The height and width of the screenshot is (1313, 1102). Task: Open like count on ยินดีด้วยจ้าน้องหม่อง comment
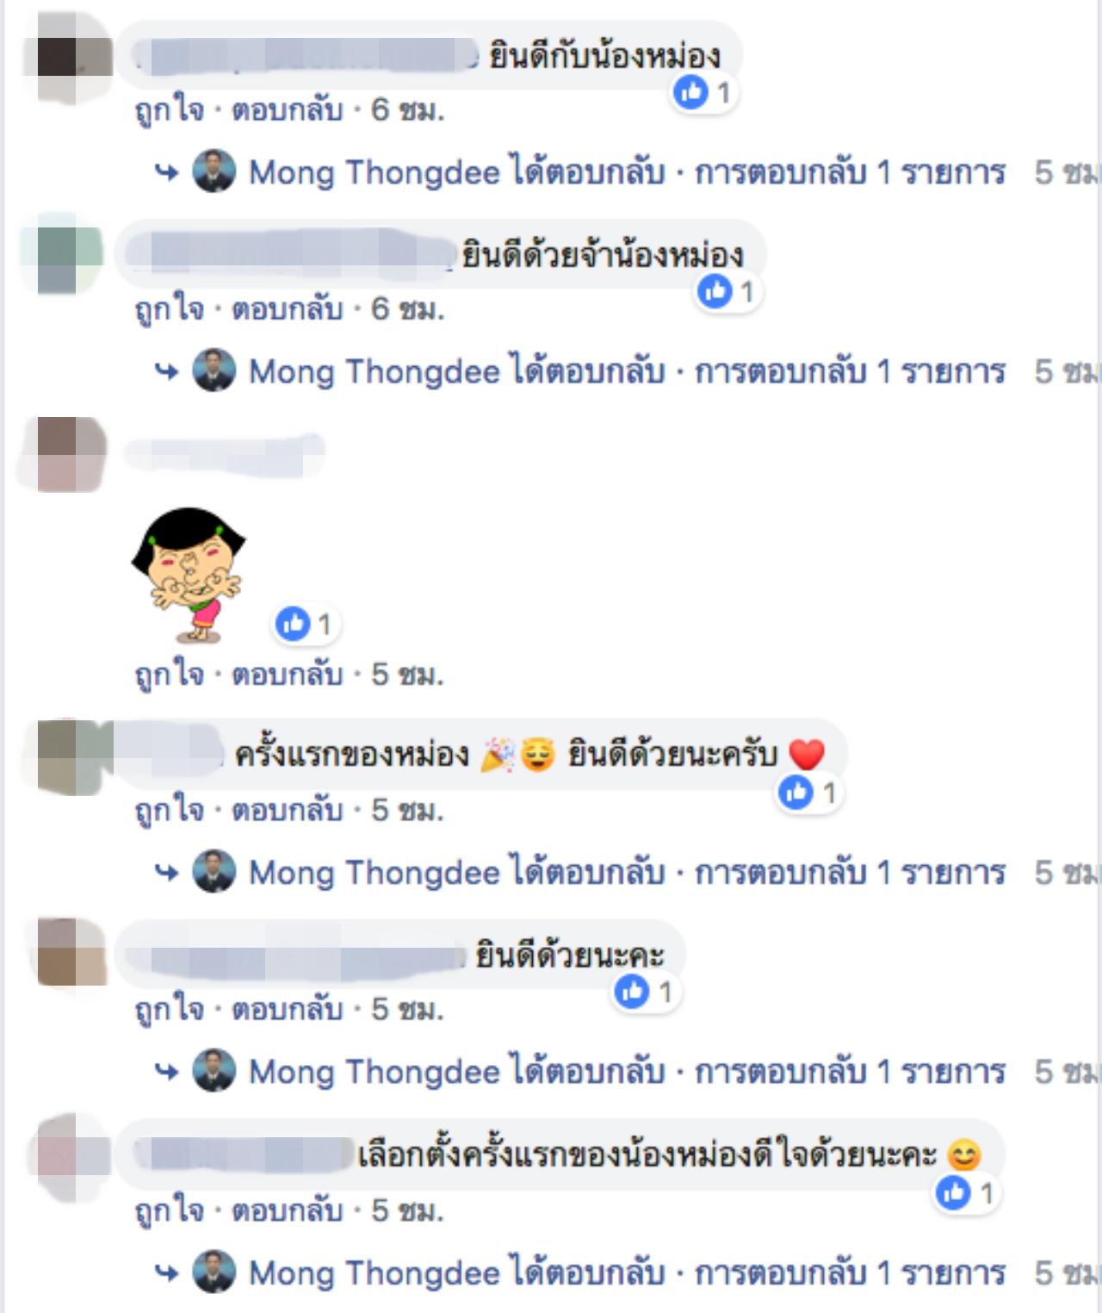(727, 292)
